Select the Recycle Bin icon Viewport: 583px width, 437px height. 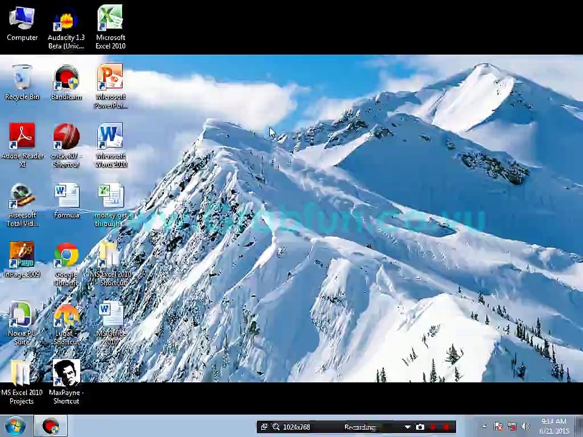(22, 83)
